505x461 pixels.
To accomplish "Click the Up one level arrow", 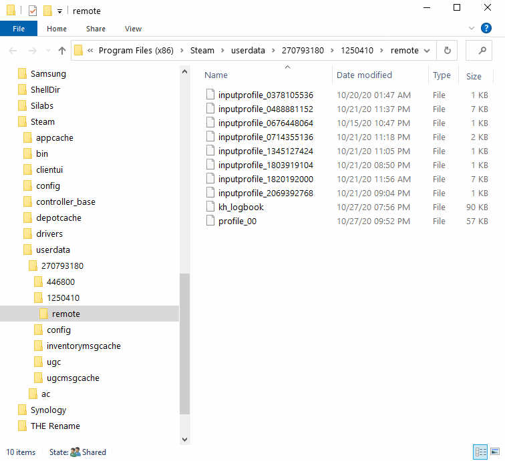I will [x=62, y=51].
